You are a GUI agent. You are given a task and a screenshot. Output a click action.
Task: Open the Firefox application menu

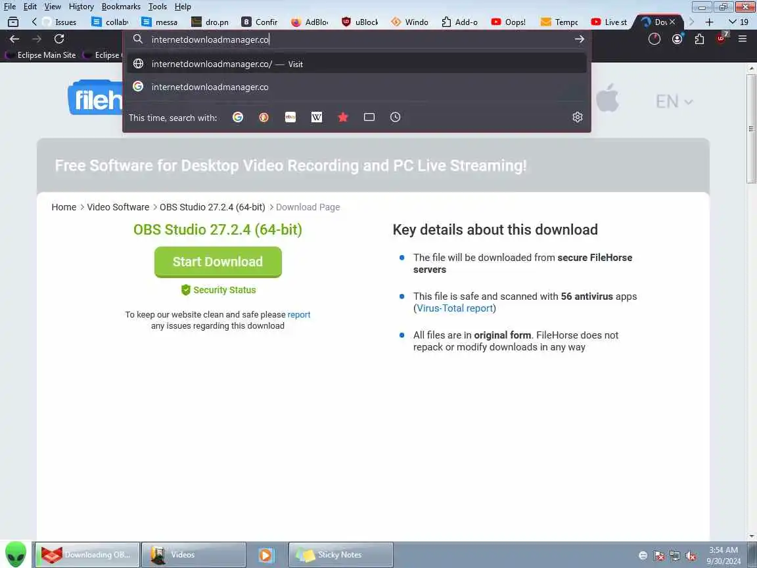point(743,39)
